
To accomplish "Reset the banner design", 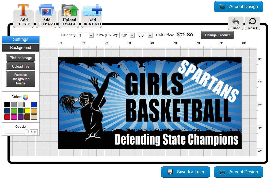I will (x=252, y=23).
